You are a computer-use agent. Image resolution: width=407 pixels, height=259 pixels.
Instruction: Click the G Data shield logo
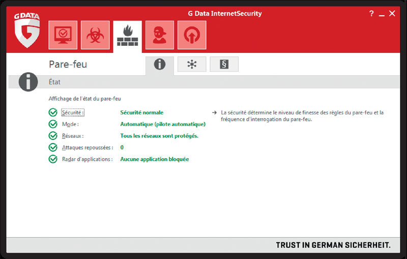pyautogui.click(x=27, y=30)
